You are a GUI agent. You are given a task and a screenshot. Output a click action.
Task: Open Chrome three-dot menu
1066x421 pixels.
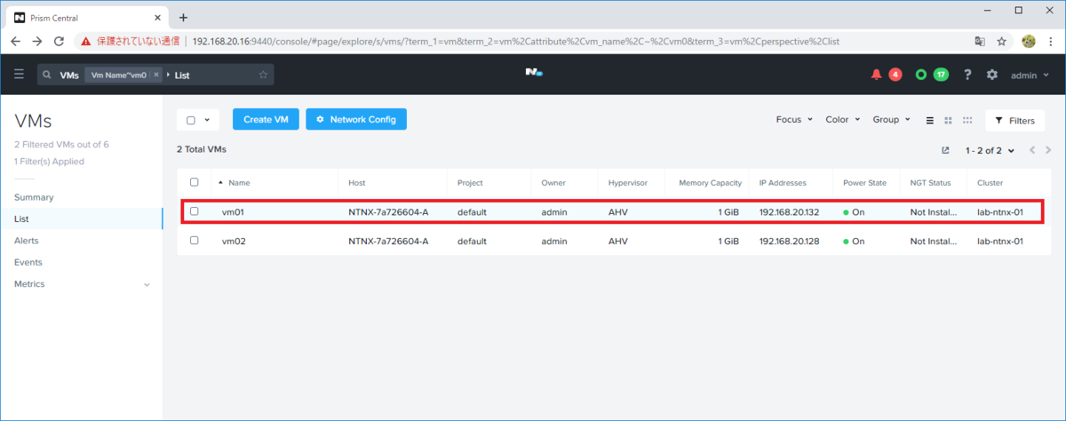point(1050,41)
